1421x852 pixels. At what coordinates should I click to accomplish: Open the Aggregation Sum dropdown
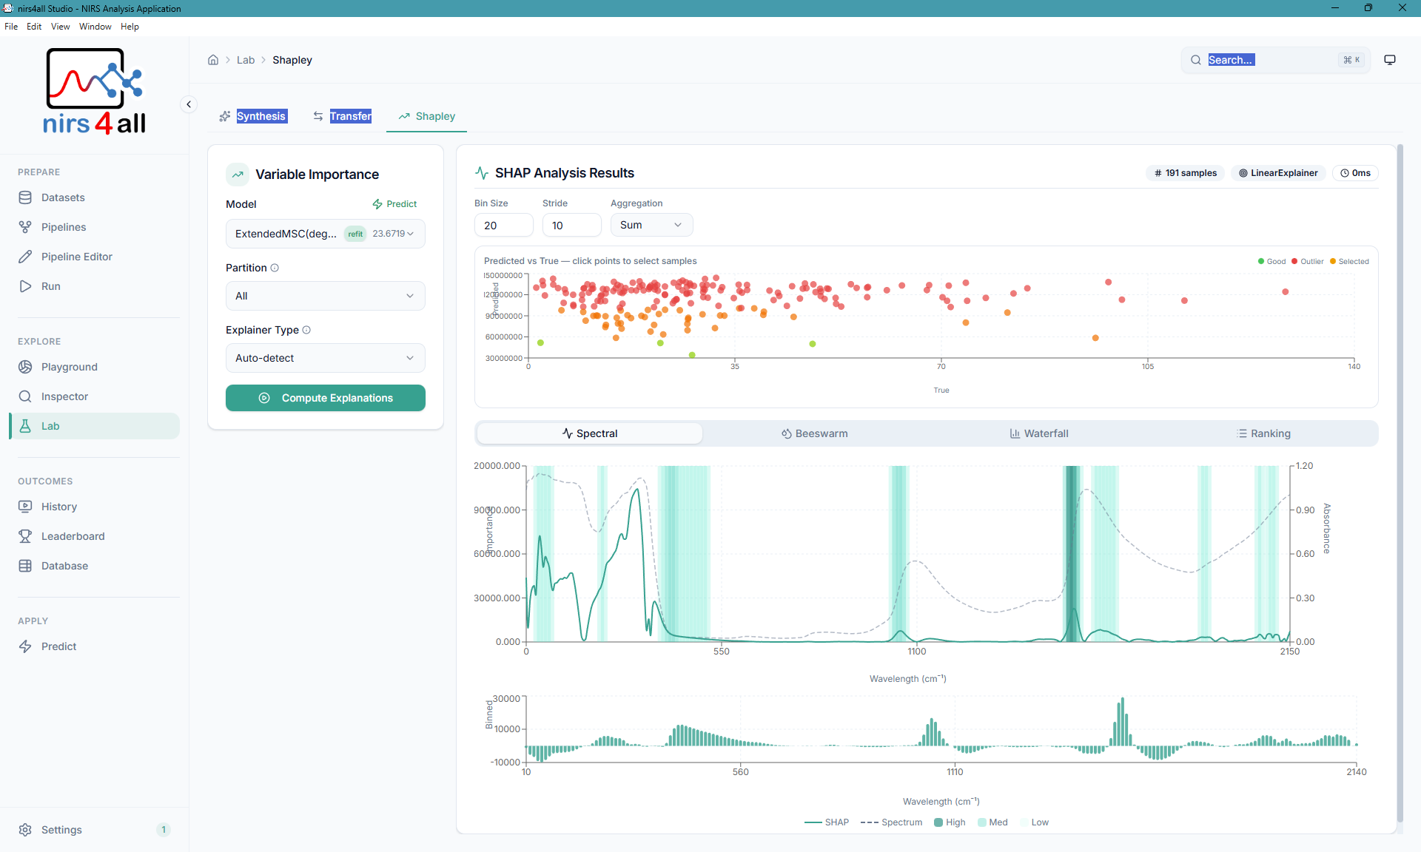pyautogui.click(x=651, y=225)
